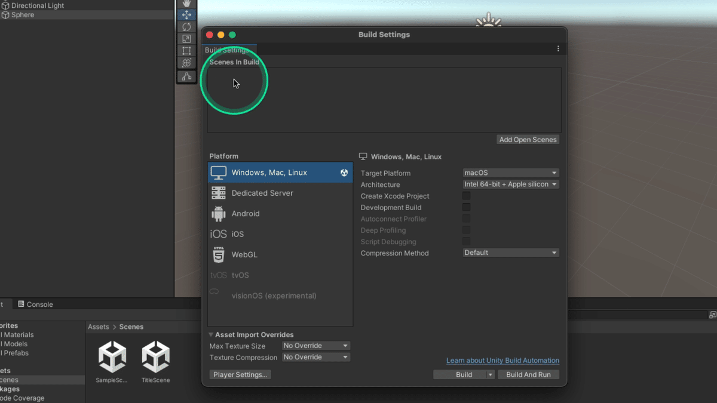Click Assets in the project breadcrumb
Screen dimensions: 717x403
pos(99,327)
